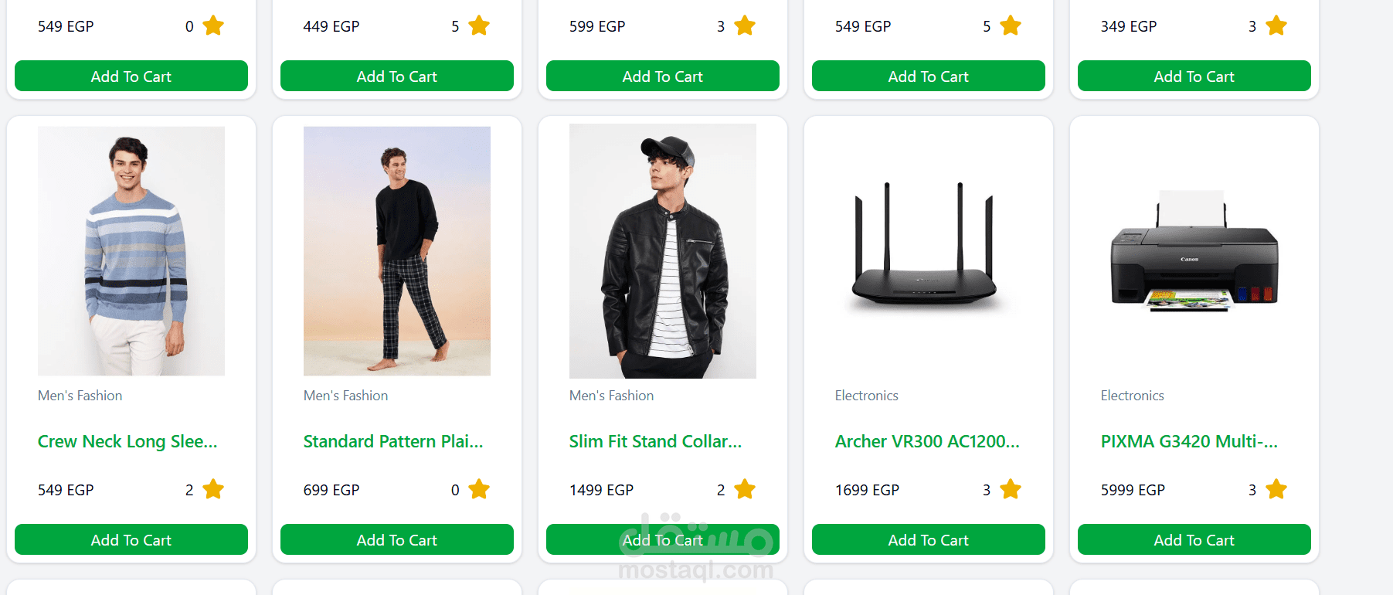This screenshot has width=1393, height=595.
Task: Open Crew Neck Long Slee... product title
Action: pos(127,441)
